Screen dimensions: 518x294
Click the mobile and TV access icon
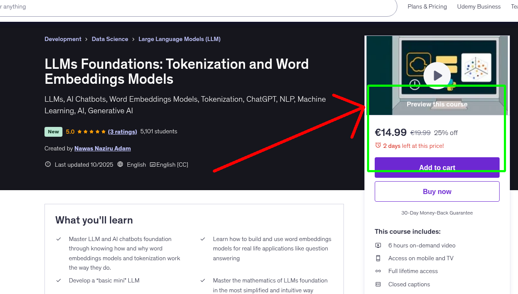[378, 258]
